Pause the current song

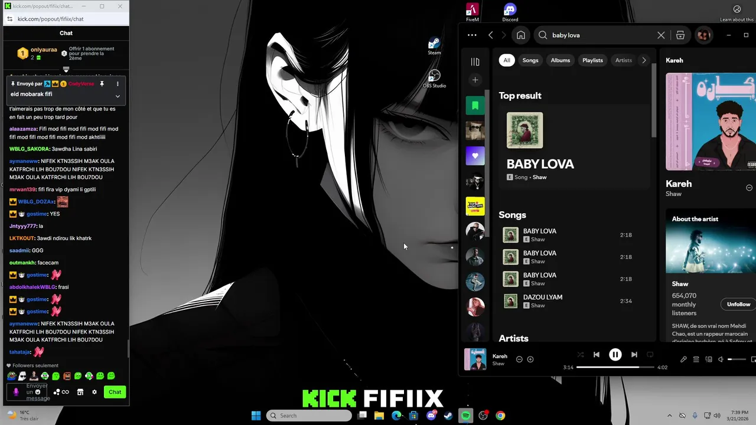615,355
